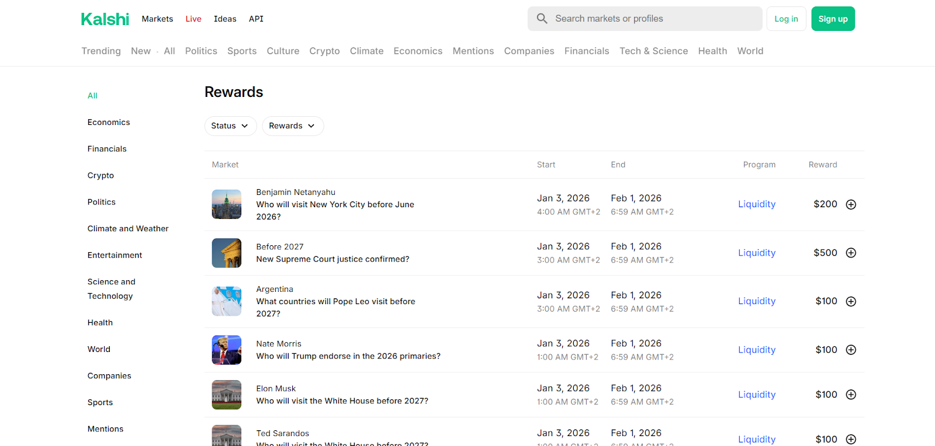The width and height of the screenshot is (935, 446).
Task: Click the Kalshi logo
Action: point(105,19)
